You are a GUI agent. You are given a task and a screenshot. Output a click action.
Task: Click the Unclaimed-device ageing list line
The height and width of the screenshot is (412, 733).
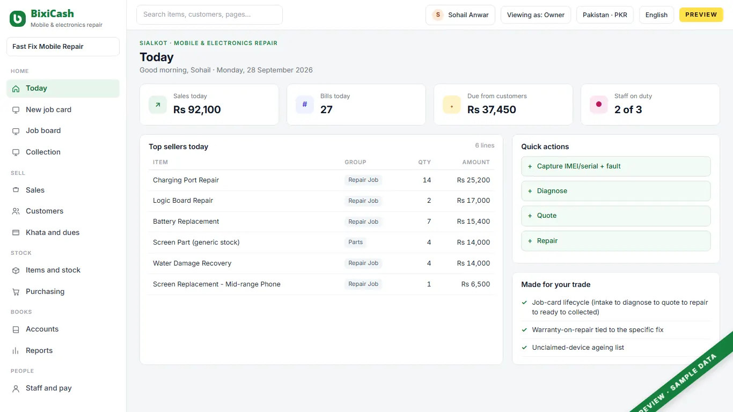point(578,348)
